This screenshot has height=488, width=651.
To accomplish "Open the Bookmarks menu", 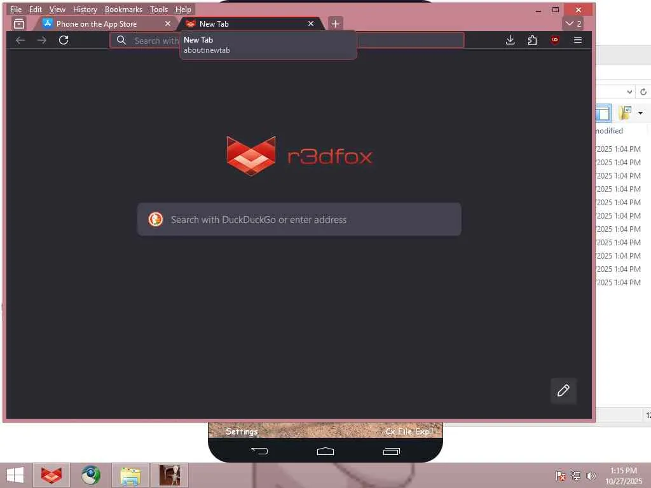I will coord(123,9).
